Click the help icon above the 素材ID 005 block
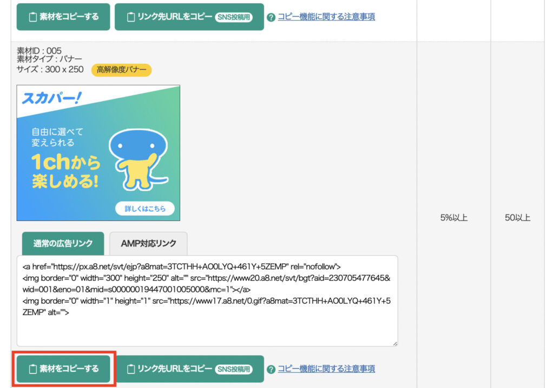 (x=271, y=17)
